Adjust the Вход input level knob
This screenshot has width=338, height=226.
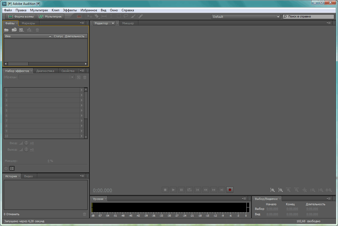coord(26,143)
